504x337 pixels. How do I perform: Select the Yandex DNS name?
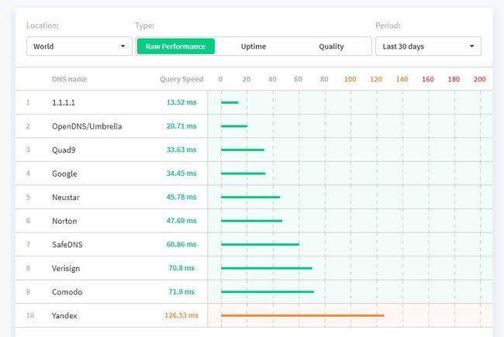point(64,316)
